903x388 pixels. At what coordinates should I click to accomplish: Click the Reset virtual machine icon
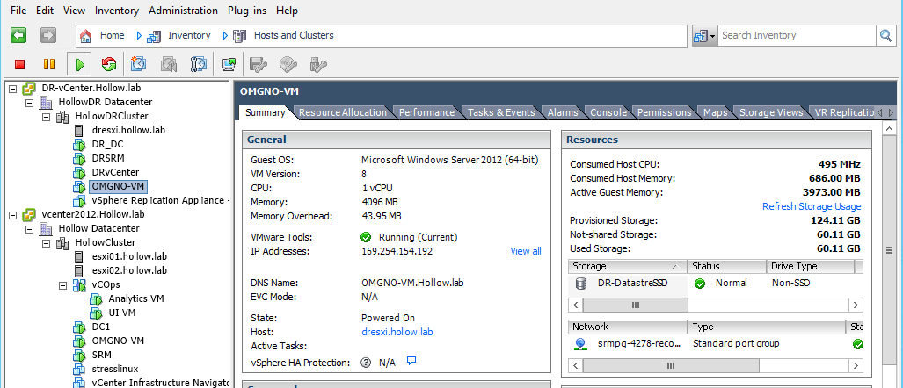[109, 64]
